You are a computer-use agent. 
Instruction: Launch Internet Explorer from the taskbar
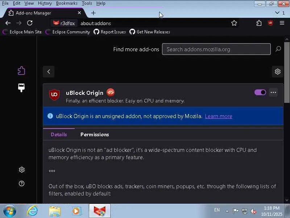(x=33, y=211)
